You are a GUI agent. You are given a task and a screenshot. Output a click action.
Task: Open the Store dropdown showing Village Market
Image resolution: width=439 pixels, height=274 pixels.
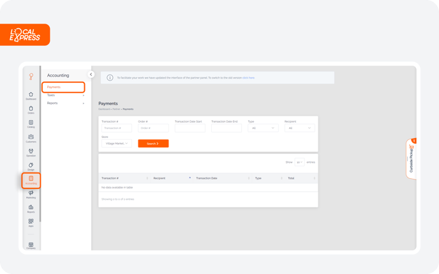[x=117, y=144]
